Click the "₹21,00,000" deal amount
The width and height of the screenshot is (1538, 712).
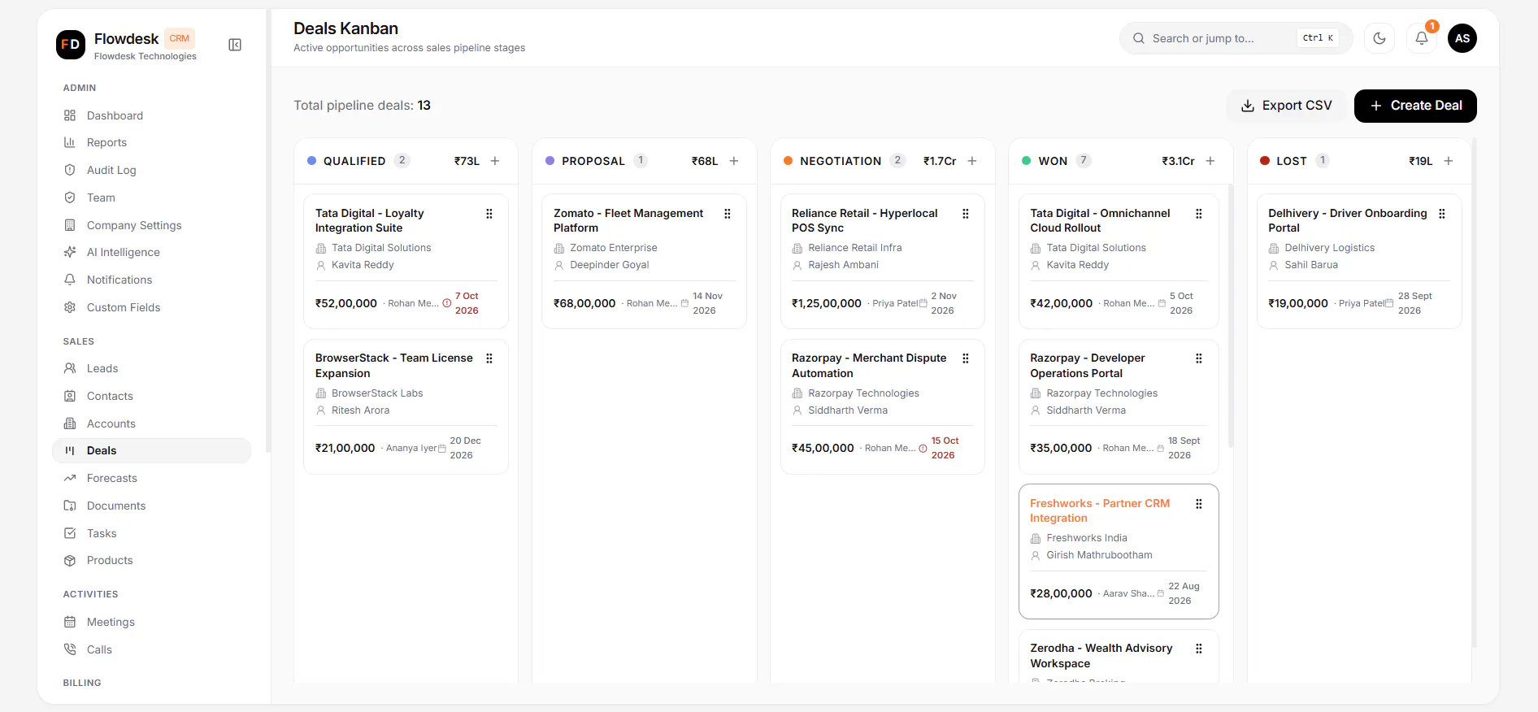pos(345,448)
